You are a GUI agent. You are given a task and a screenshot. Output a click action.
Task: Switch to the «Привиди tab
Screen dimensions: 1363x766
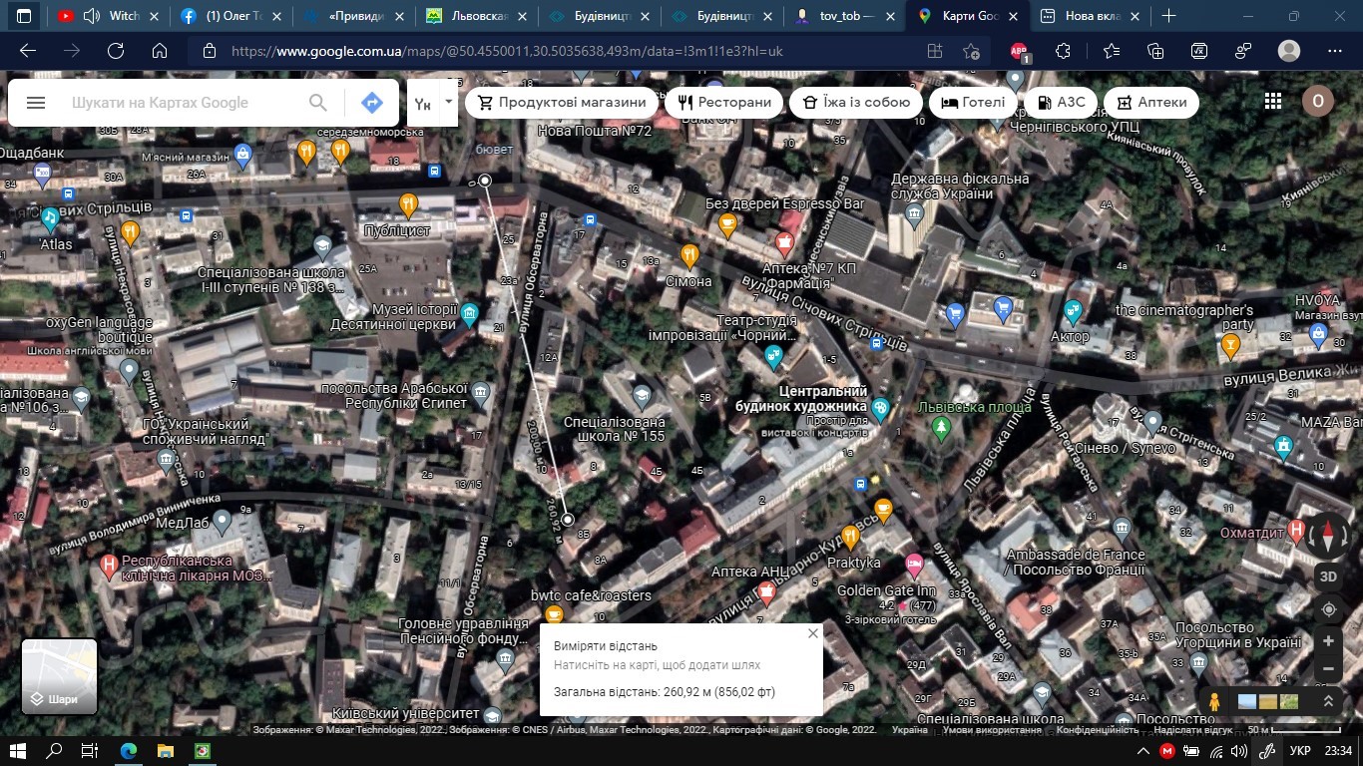coord(354,16)
